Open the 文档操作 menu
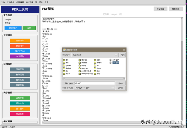Viewport: 187px width, 128px height. (x=11, y=2)
